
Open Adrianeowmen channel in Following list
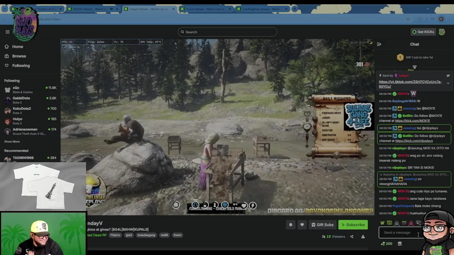(x=30, y=131)
